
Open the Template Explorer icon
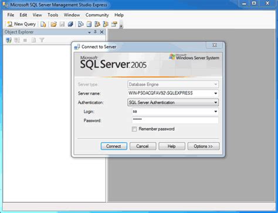(x=106, y=24)
